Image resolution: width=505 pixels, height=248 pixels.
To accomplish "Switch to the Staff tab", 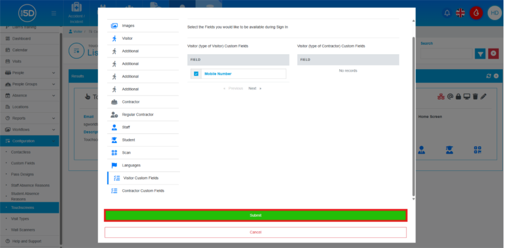I will 143,127.
